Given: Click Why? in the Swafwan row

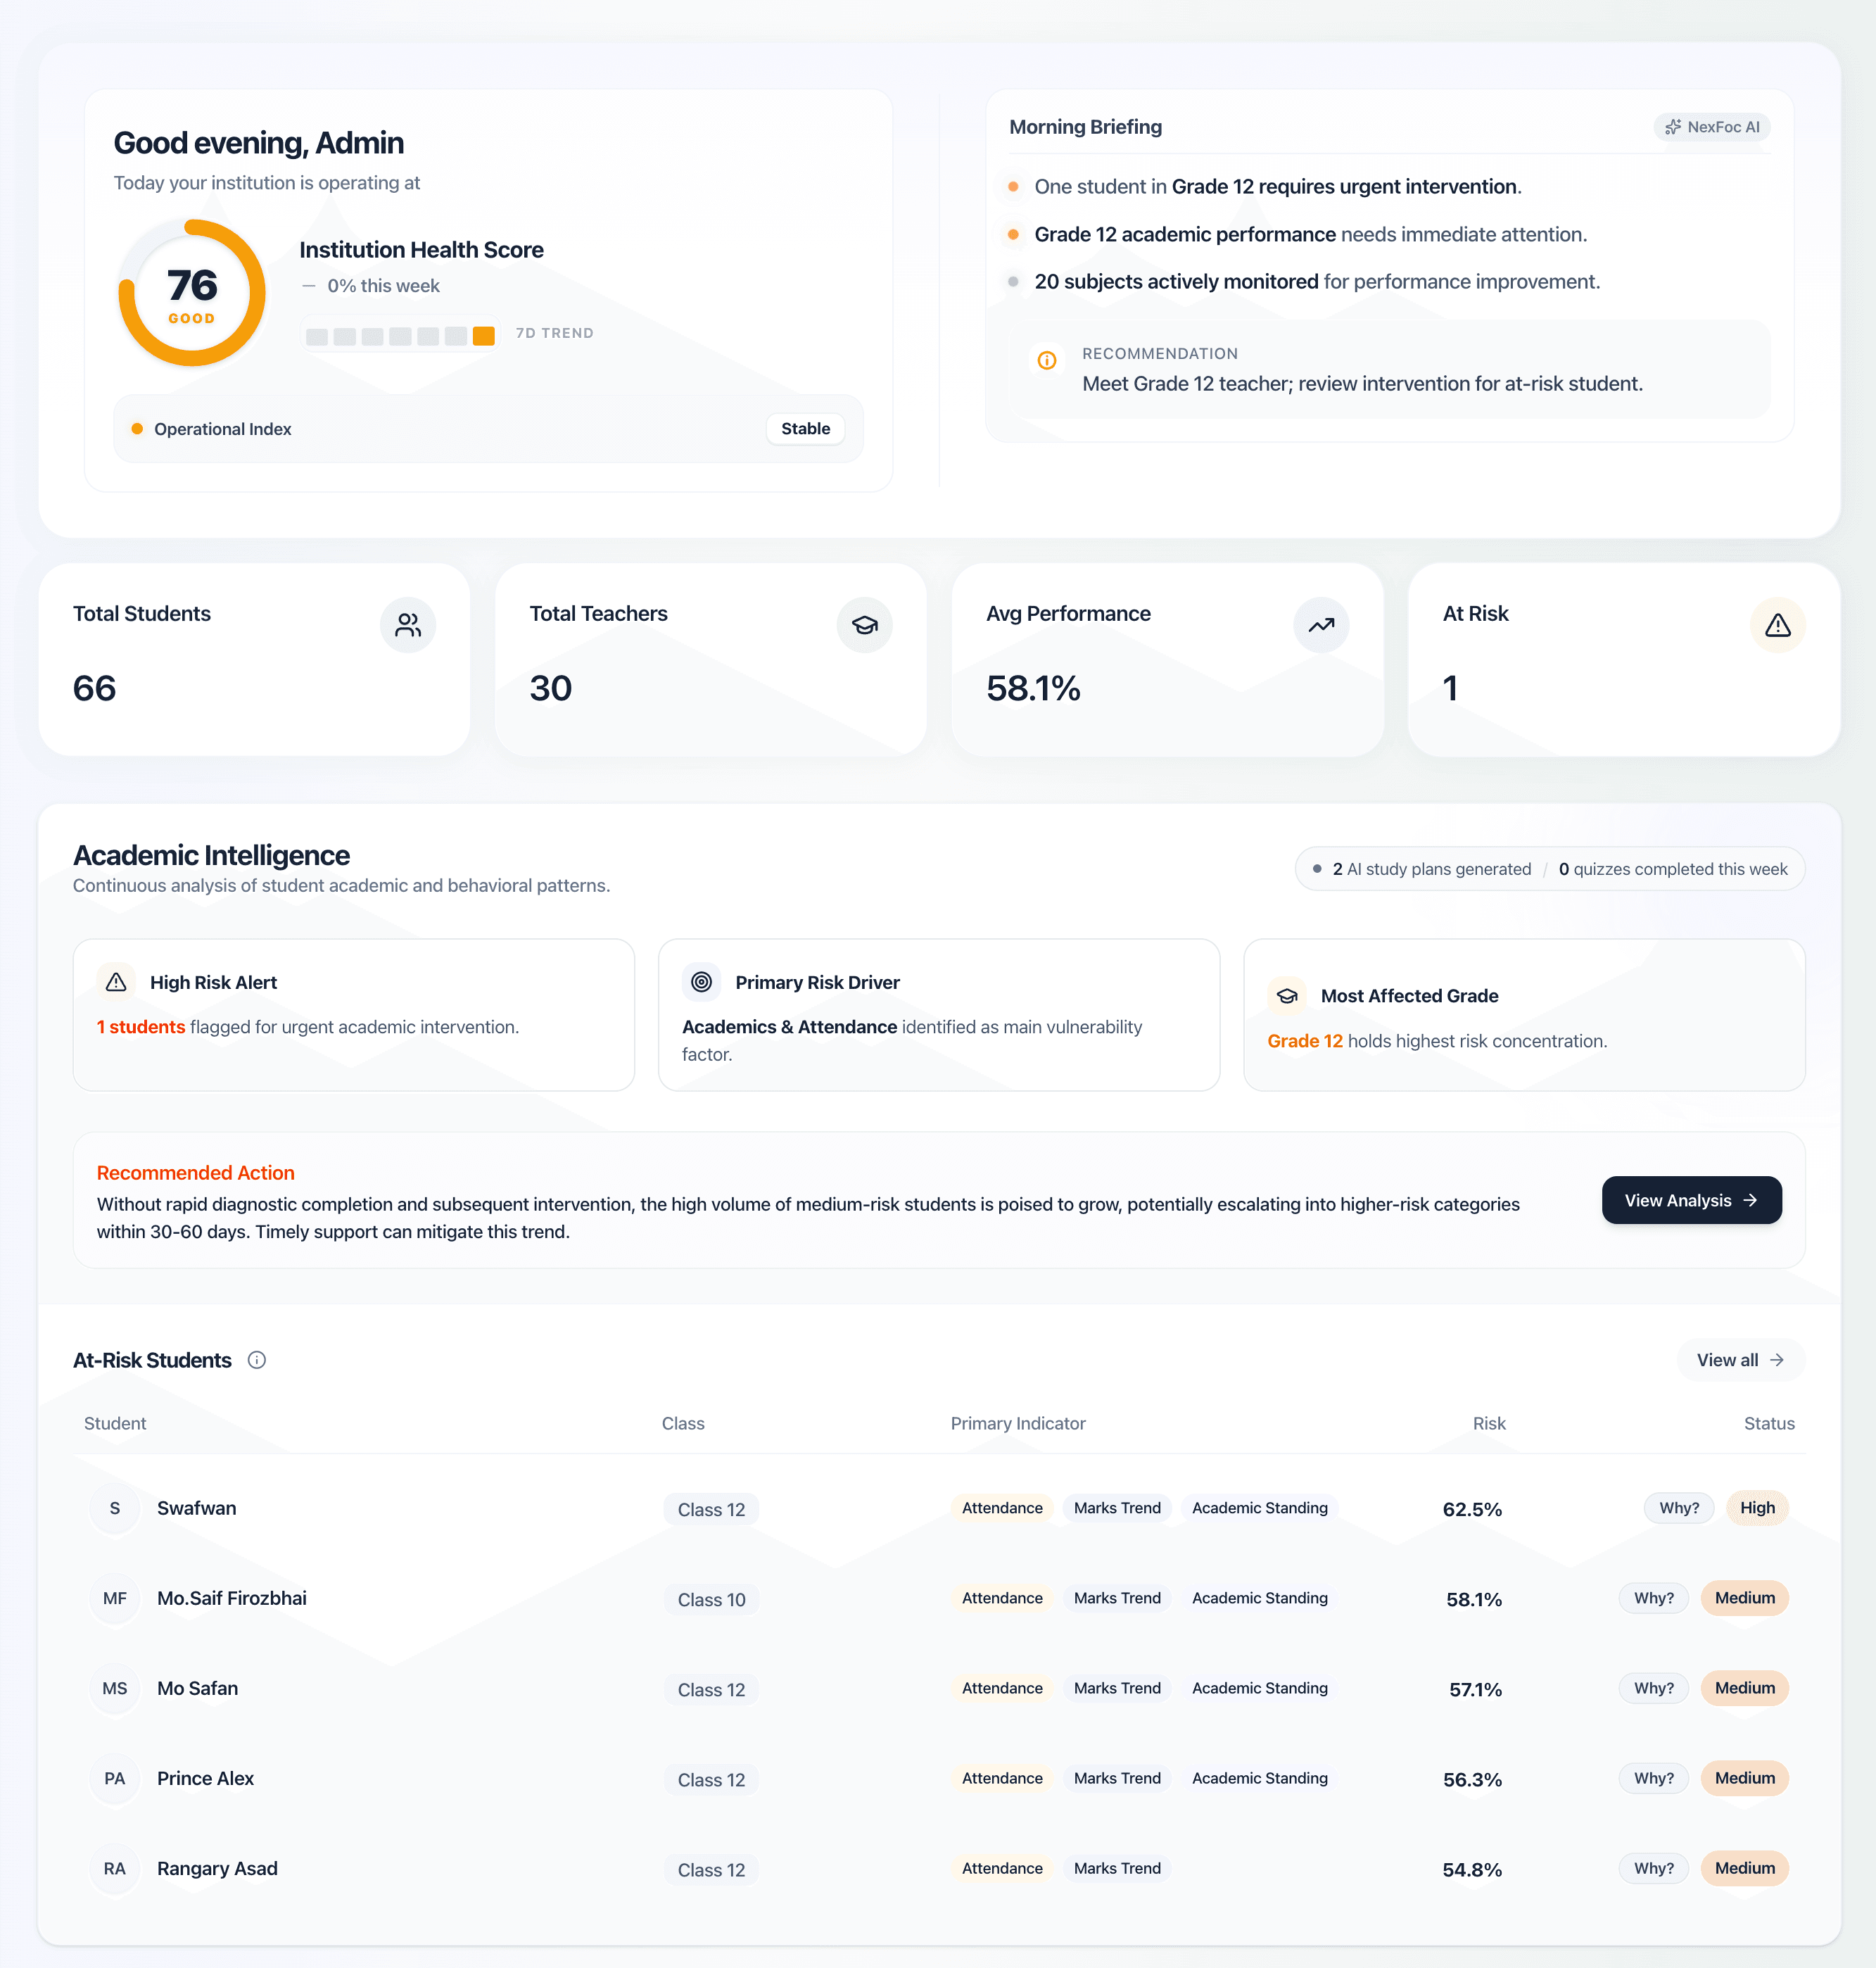Looking at the screenshot, I should pyautogui.click(x=1679, y=1508).
